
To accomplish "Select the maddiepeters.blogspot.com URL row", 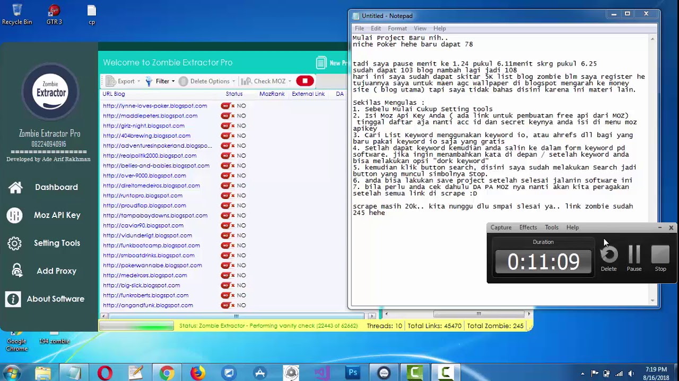I will click(150, 116).
